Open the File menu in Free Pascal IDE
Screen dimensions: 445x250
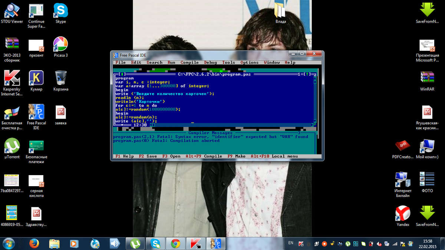121,63
